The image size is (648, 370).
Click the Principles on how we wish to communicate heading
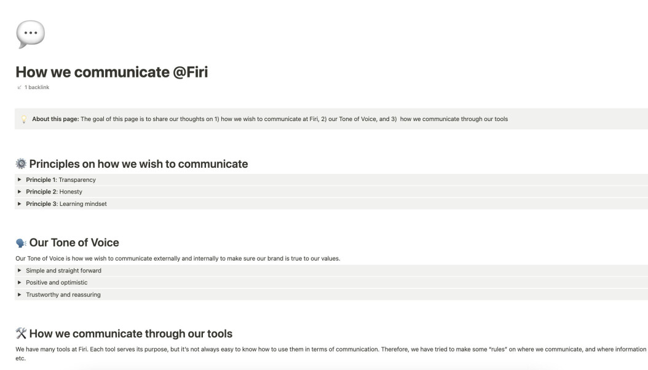pyautogui.click(x=138, y=164)
